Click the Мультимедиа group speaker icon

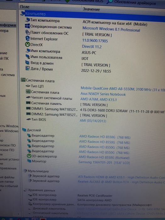pyautogui.click(x=25, y=171)
